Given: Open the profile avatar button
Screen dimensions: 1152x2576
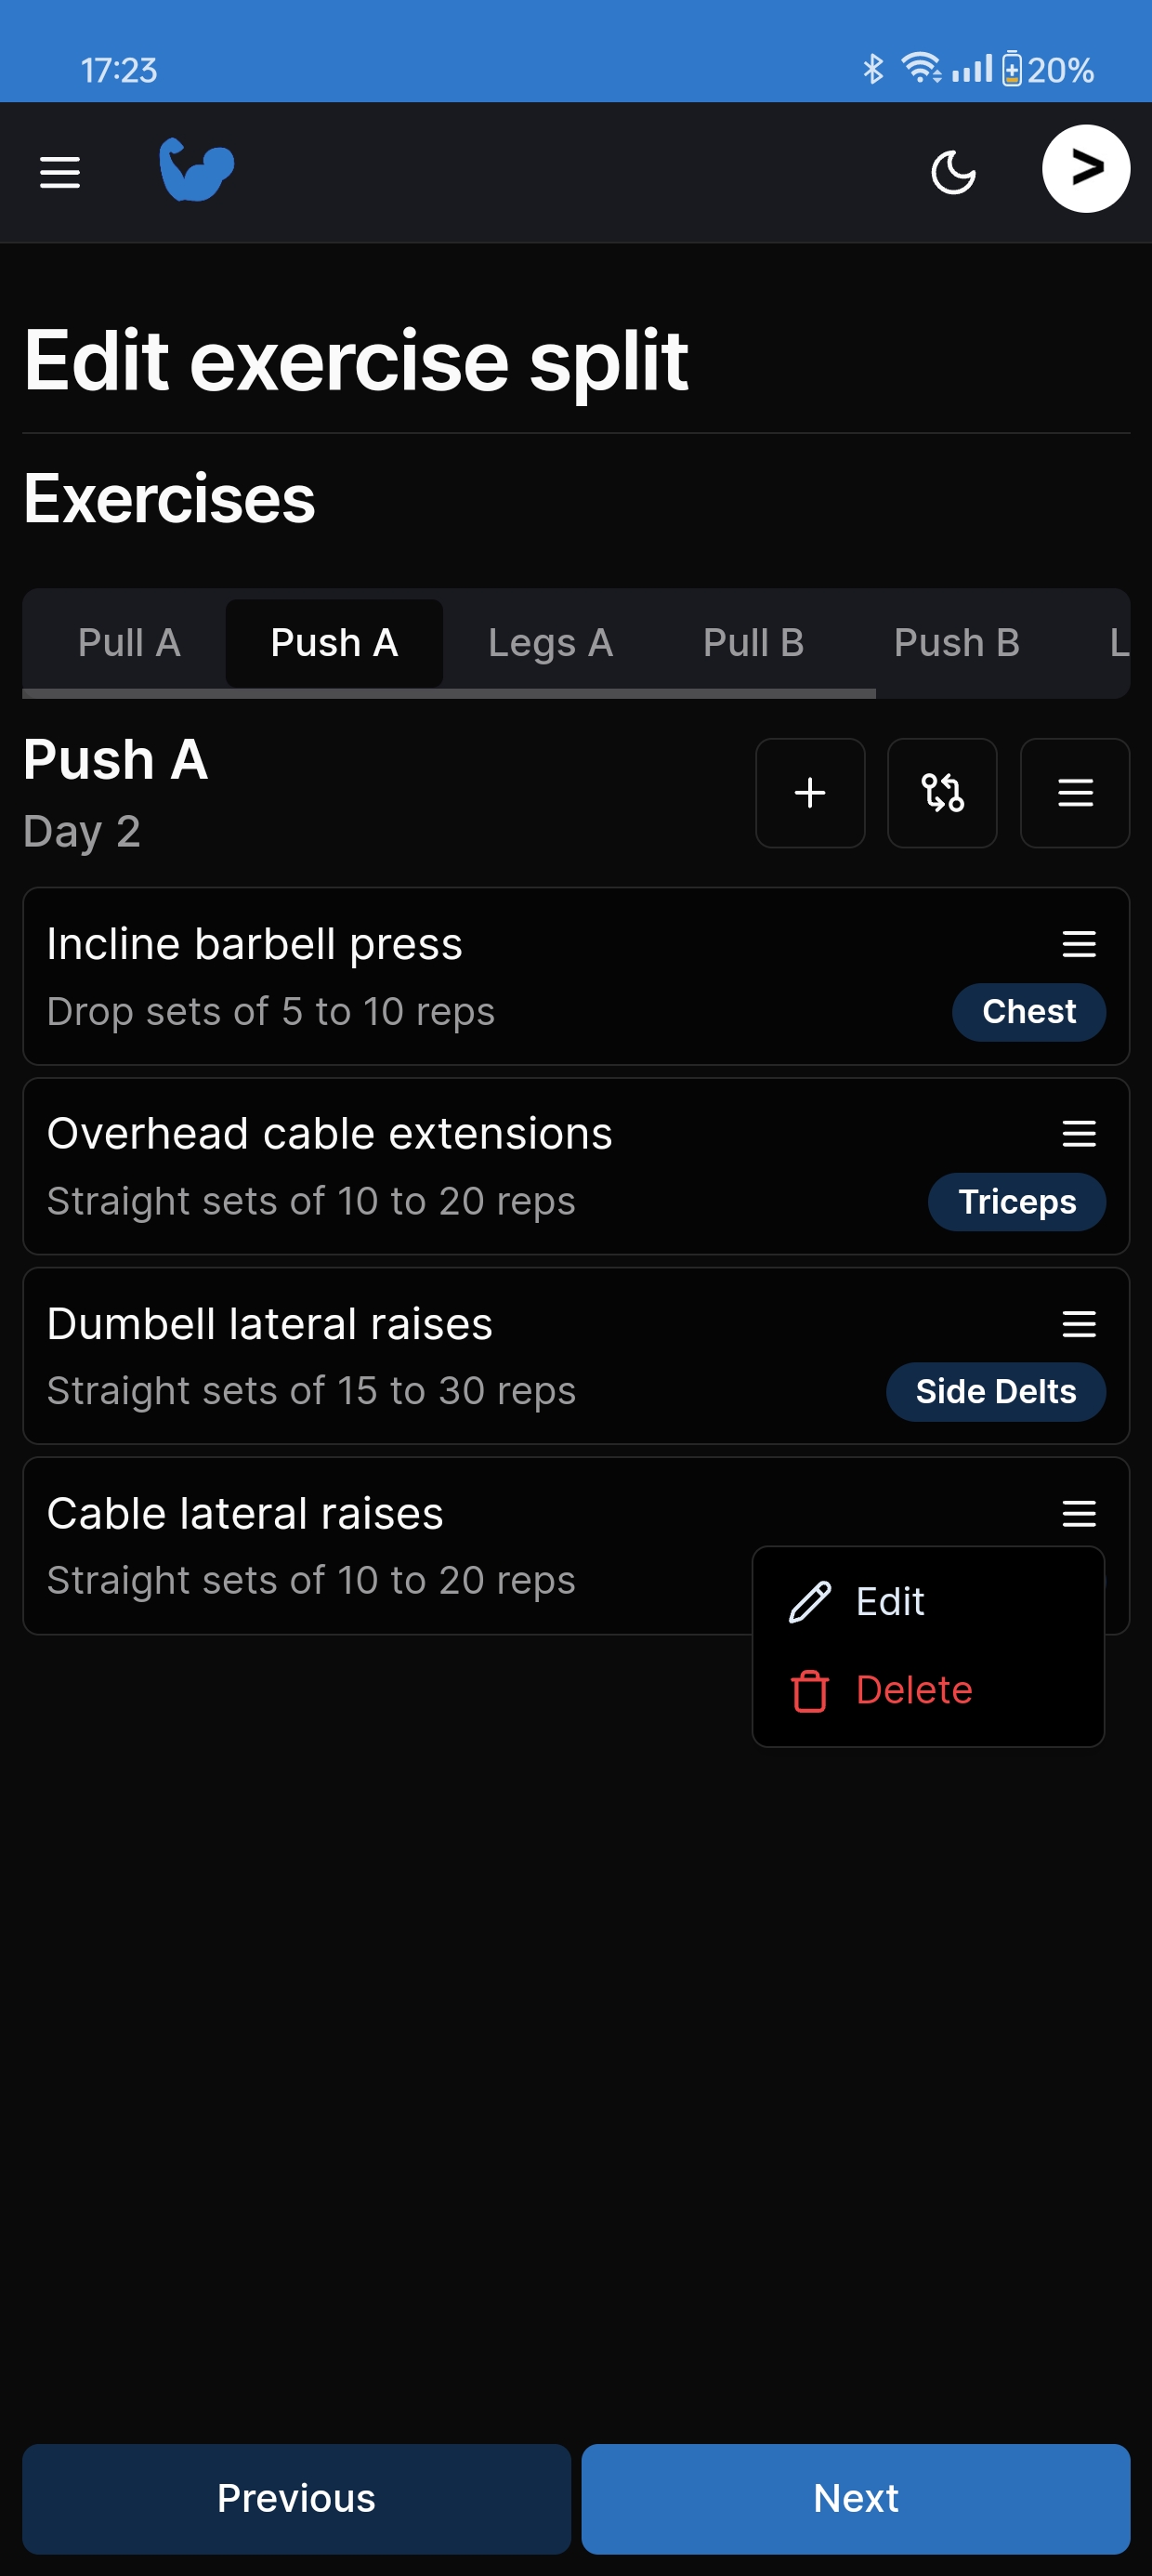Looking at the screenshot, I should point(1085,169).
